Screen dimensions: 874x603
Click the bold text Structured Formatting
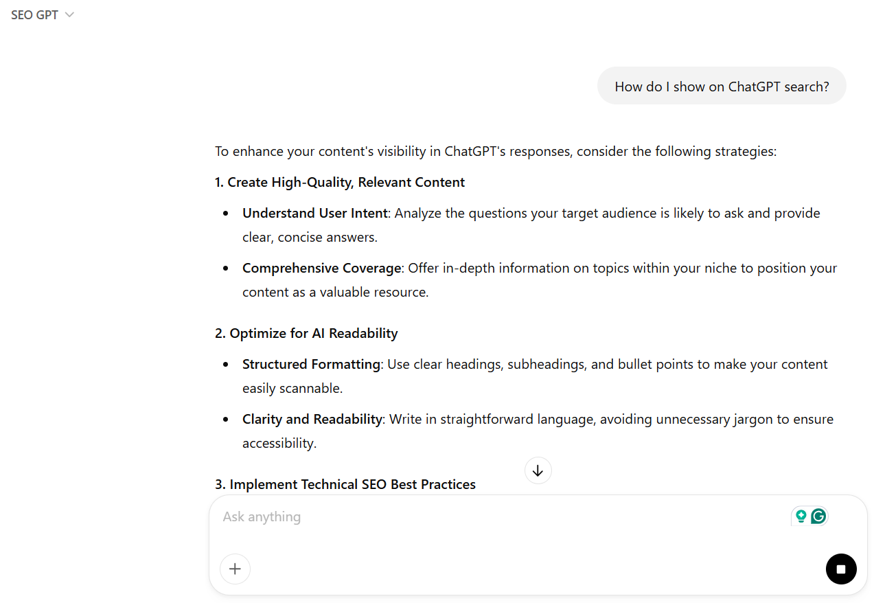(311, 364)
